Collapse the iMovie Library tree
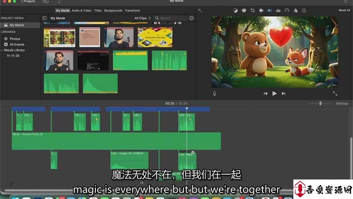The width and height of the screenshot is (353, 199). [2, 50]
